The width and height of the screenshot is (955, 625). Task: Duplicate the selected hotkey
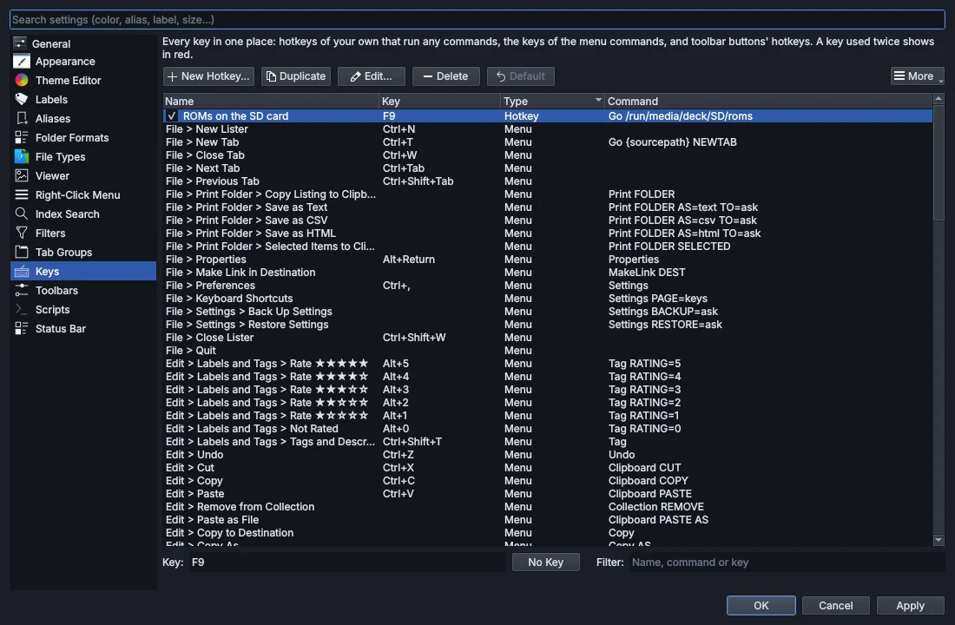coord(296,76)
